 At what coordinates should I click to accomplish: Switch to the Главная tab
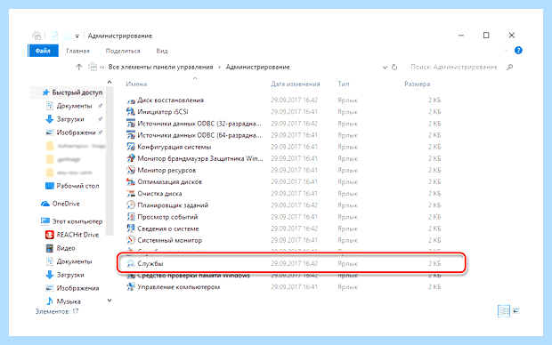[77, 51]
